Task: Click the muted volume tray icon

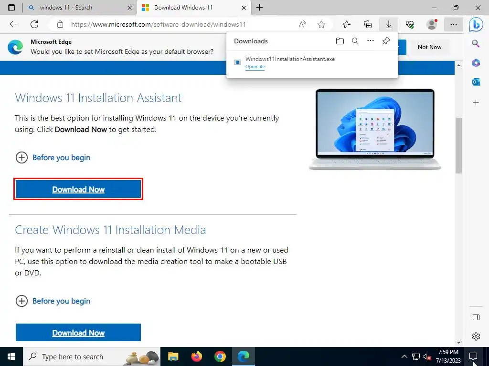Action: point(427,356)
